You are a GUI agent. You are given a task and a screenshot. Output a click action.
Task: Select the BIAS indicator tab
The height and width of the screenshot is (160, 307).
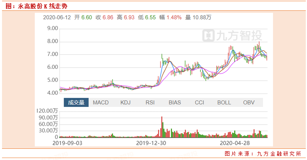[175, 102]
